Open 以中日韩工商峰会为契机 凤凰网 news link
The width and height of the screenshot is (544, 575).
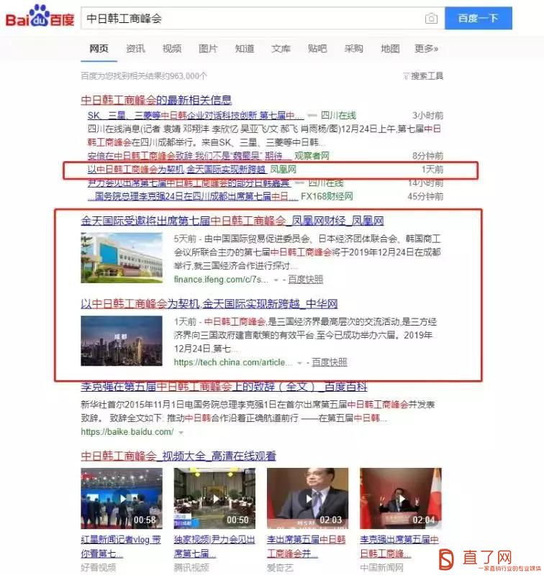(x=176, y=170)
